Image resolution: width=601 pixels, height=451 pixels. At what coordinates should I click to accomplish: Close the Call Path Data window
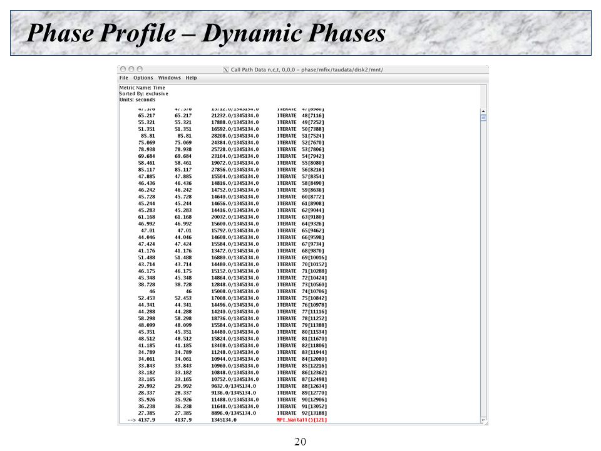[x=123, y=69]
